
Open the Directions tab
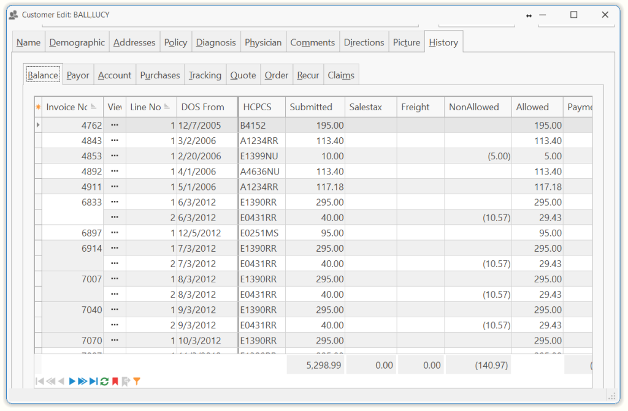pos(364,42)
